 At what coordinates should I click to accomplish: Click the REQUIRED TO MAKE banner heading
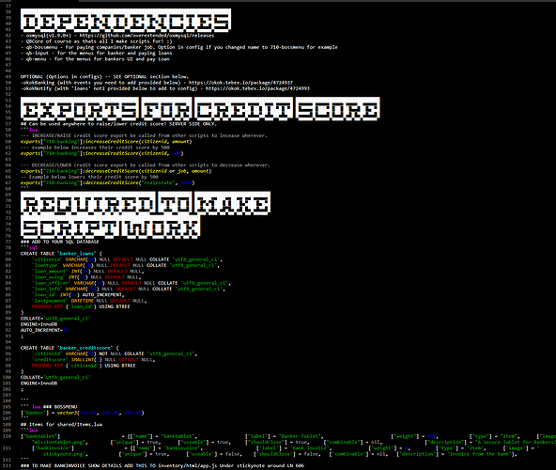coord(146,203)
